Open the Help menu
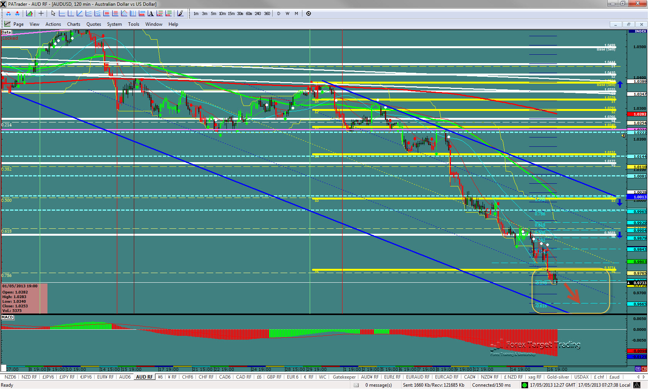Viewport: 648px width, 389px height. 173,24
